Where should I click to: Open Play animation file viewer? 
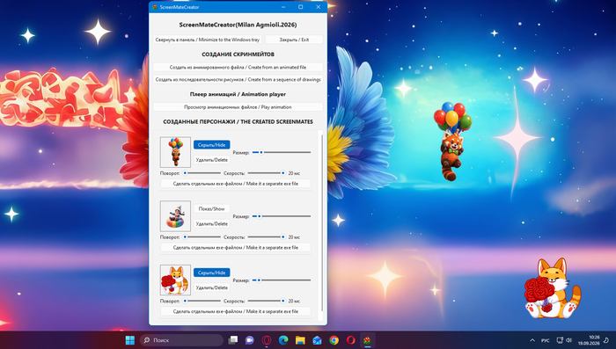point(238,106)
